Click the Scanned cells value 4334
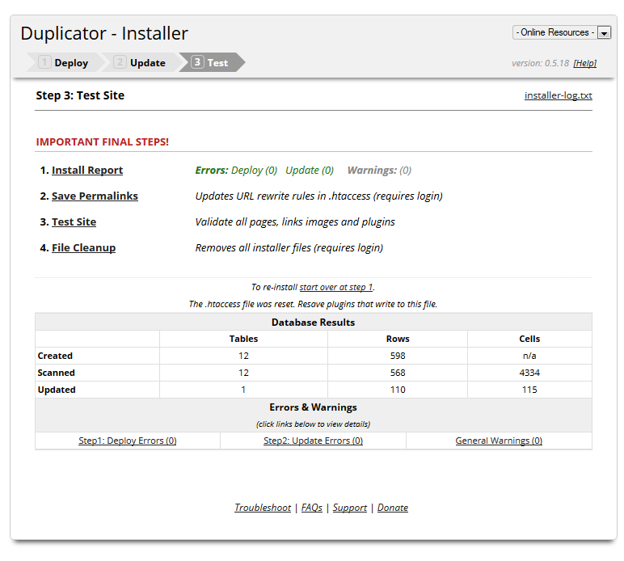Screen dimensions: 624x561 (529, 373)
